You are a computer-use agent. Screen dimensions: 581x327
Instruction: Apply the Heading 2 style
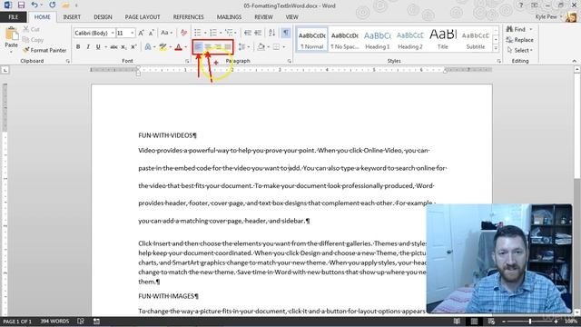(409, 40)
